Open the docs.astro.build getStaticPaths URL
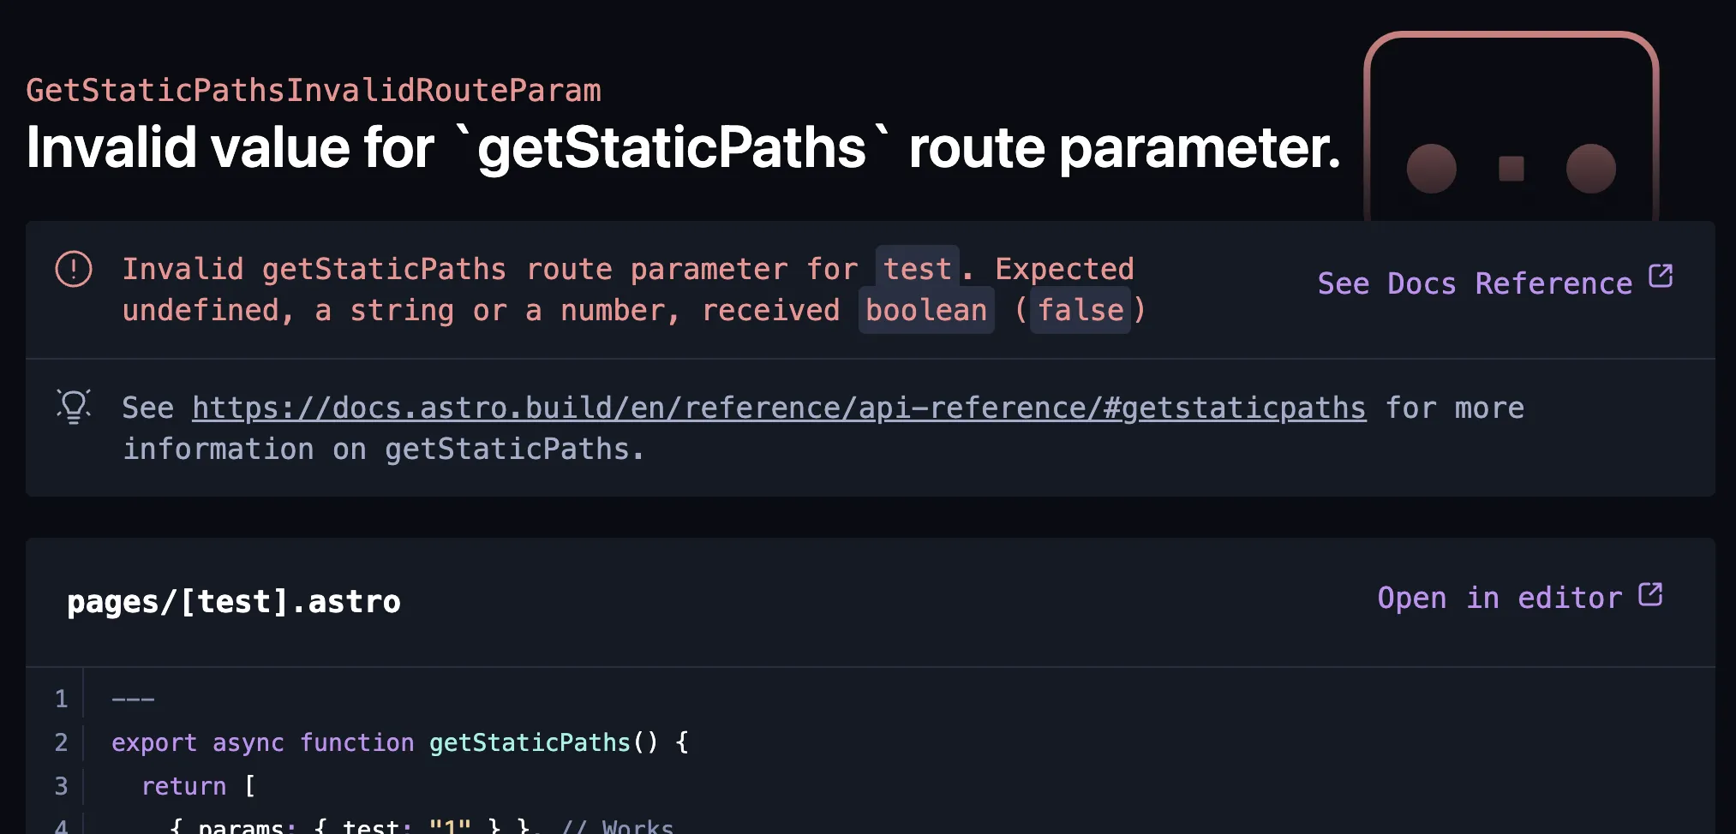 click(778, 408)
